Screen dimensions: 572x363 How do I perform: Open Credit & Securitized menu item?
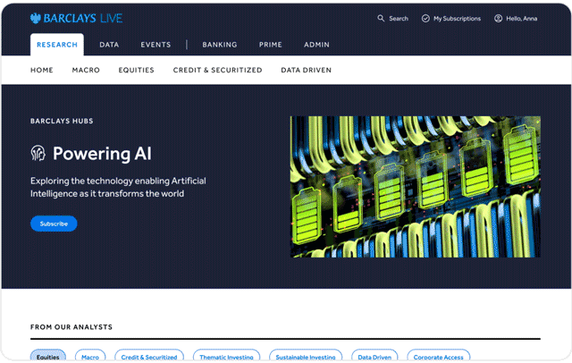point(217,70)
